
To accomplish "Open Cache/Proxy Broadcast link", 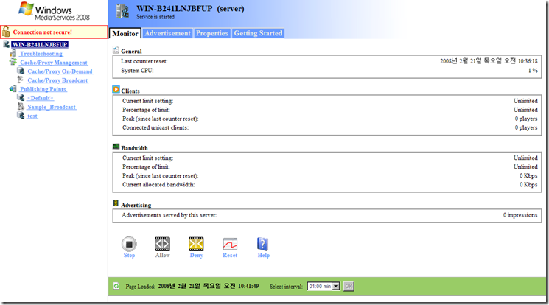I will [57, 80].
